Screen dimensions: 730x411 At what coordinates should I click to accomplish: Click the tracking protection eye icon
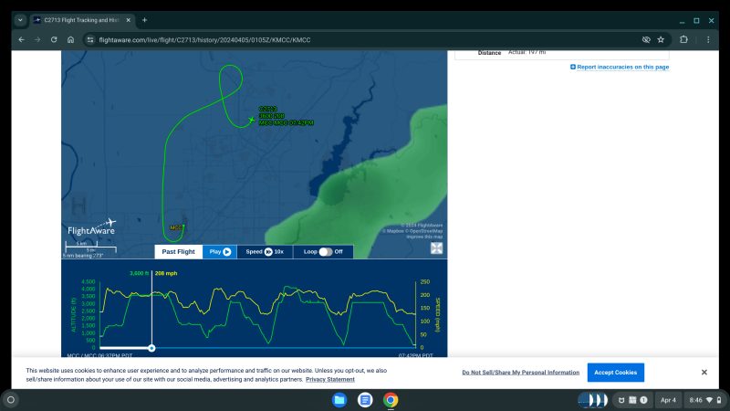[x=646, y=39]
